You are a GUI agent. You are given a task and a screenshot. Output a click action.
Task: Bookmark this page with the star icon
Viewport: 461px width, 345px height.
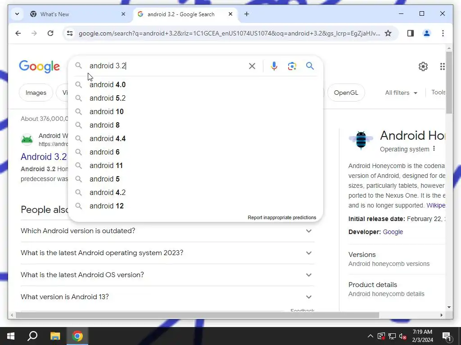point(388,33)
